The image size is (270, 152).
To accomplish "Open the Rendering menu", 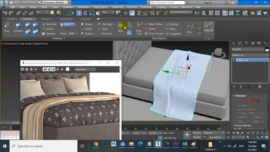I will click(118, 7).
